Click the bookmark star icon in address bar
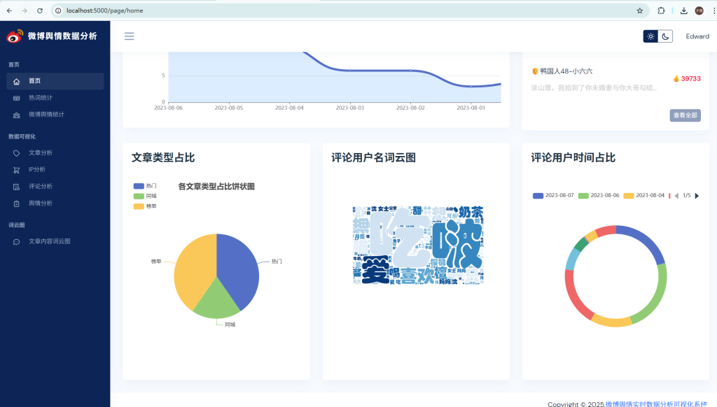Viewport: 717px width, 407px height. click(639, 10)
